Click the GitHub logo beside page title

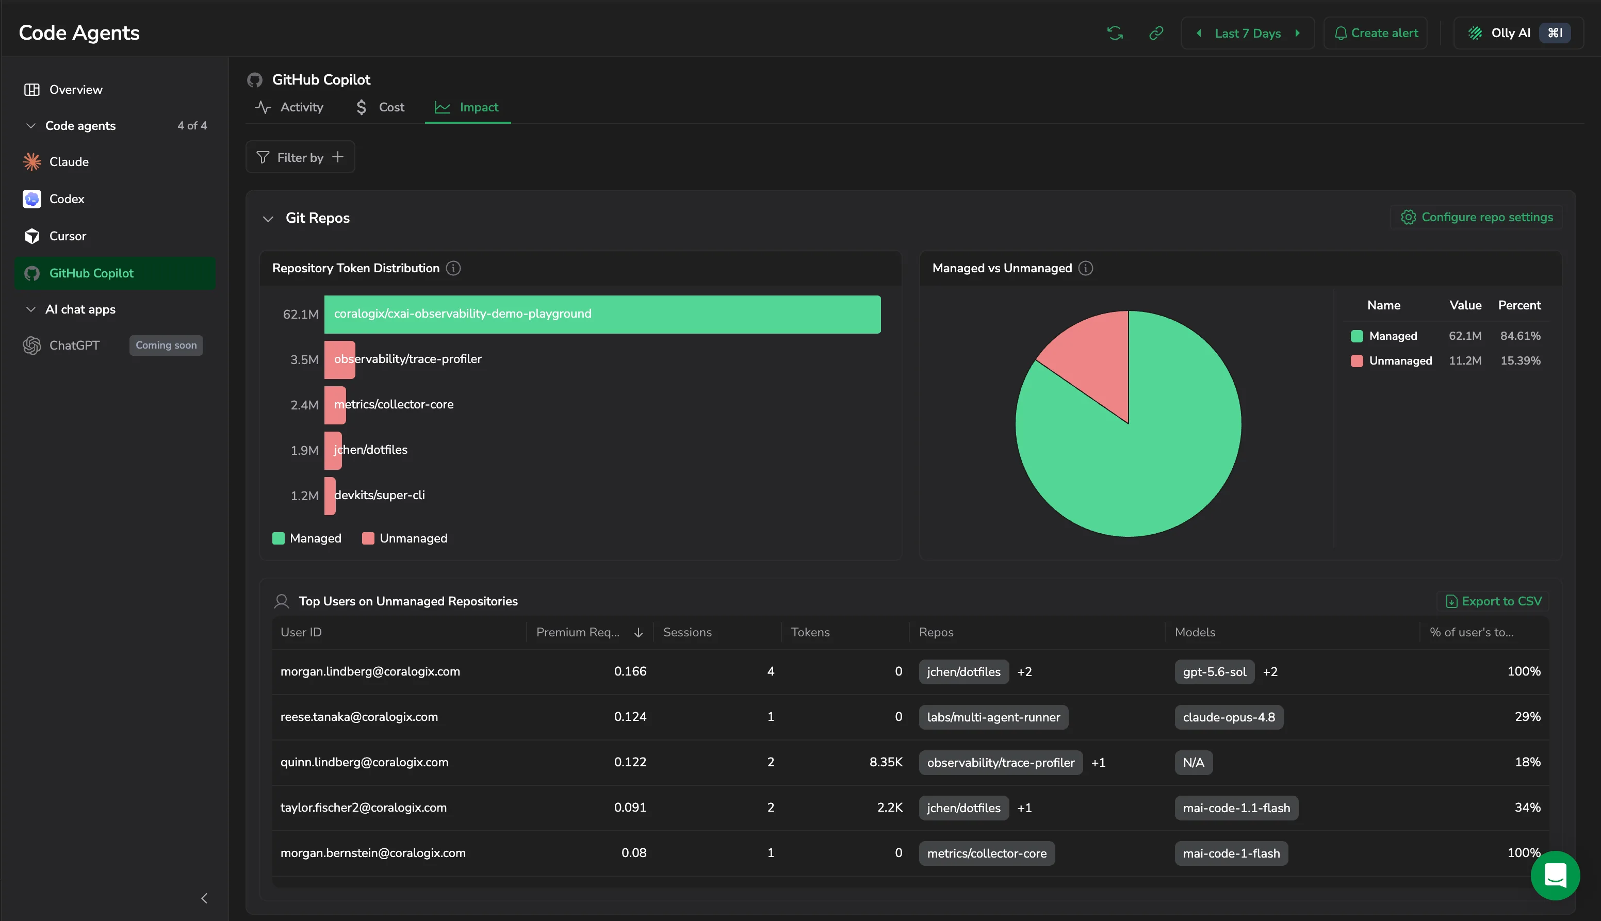coord(254,80)
